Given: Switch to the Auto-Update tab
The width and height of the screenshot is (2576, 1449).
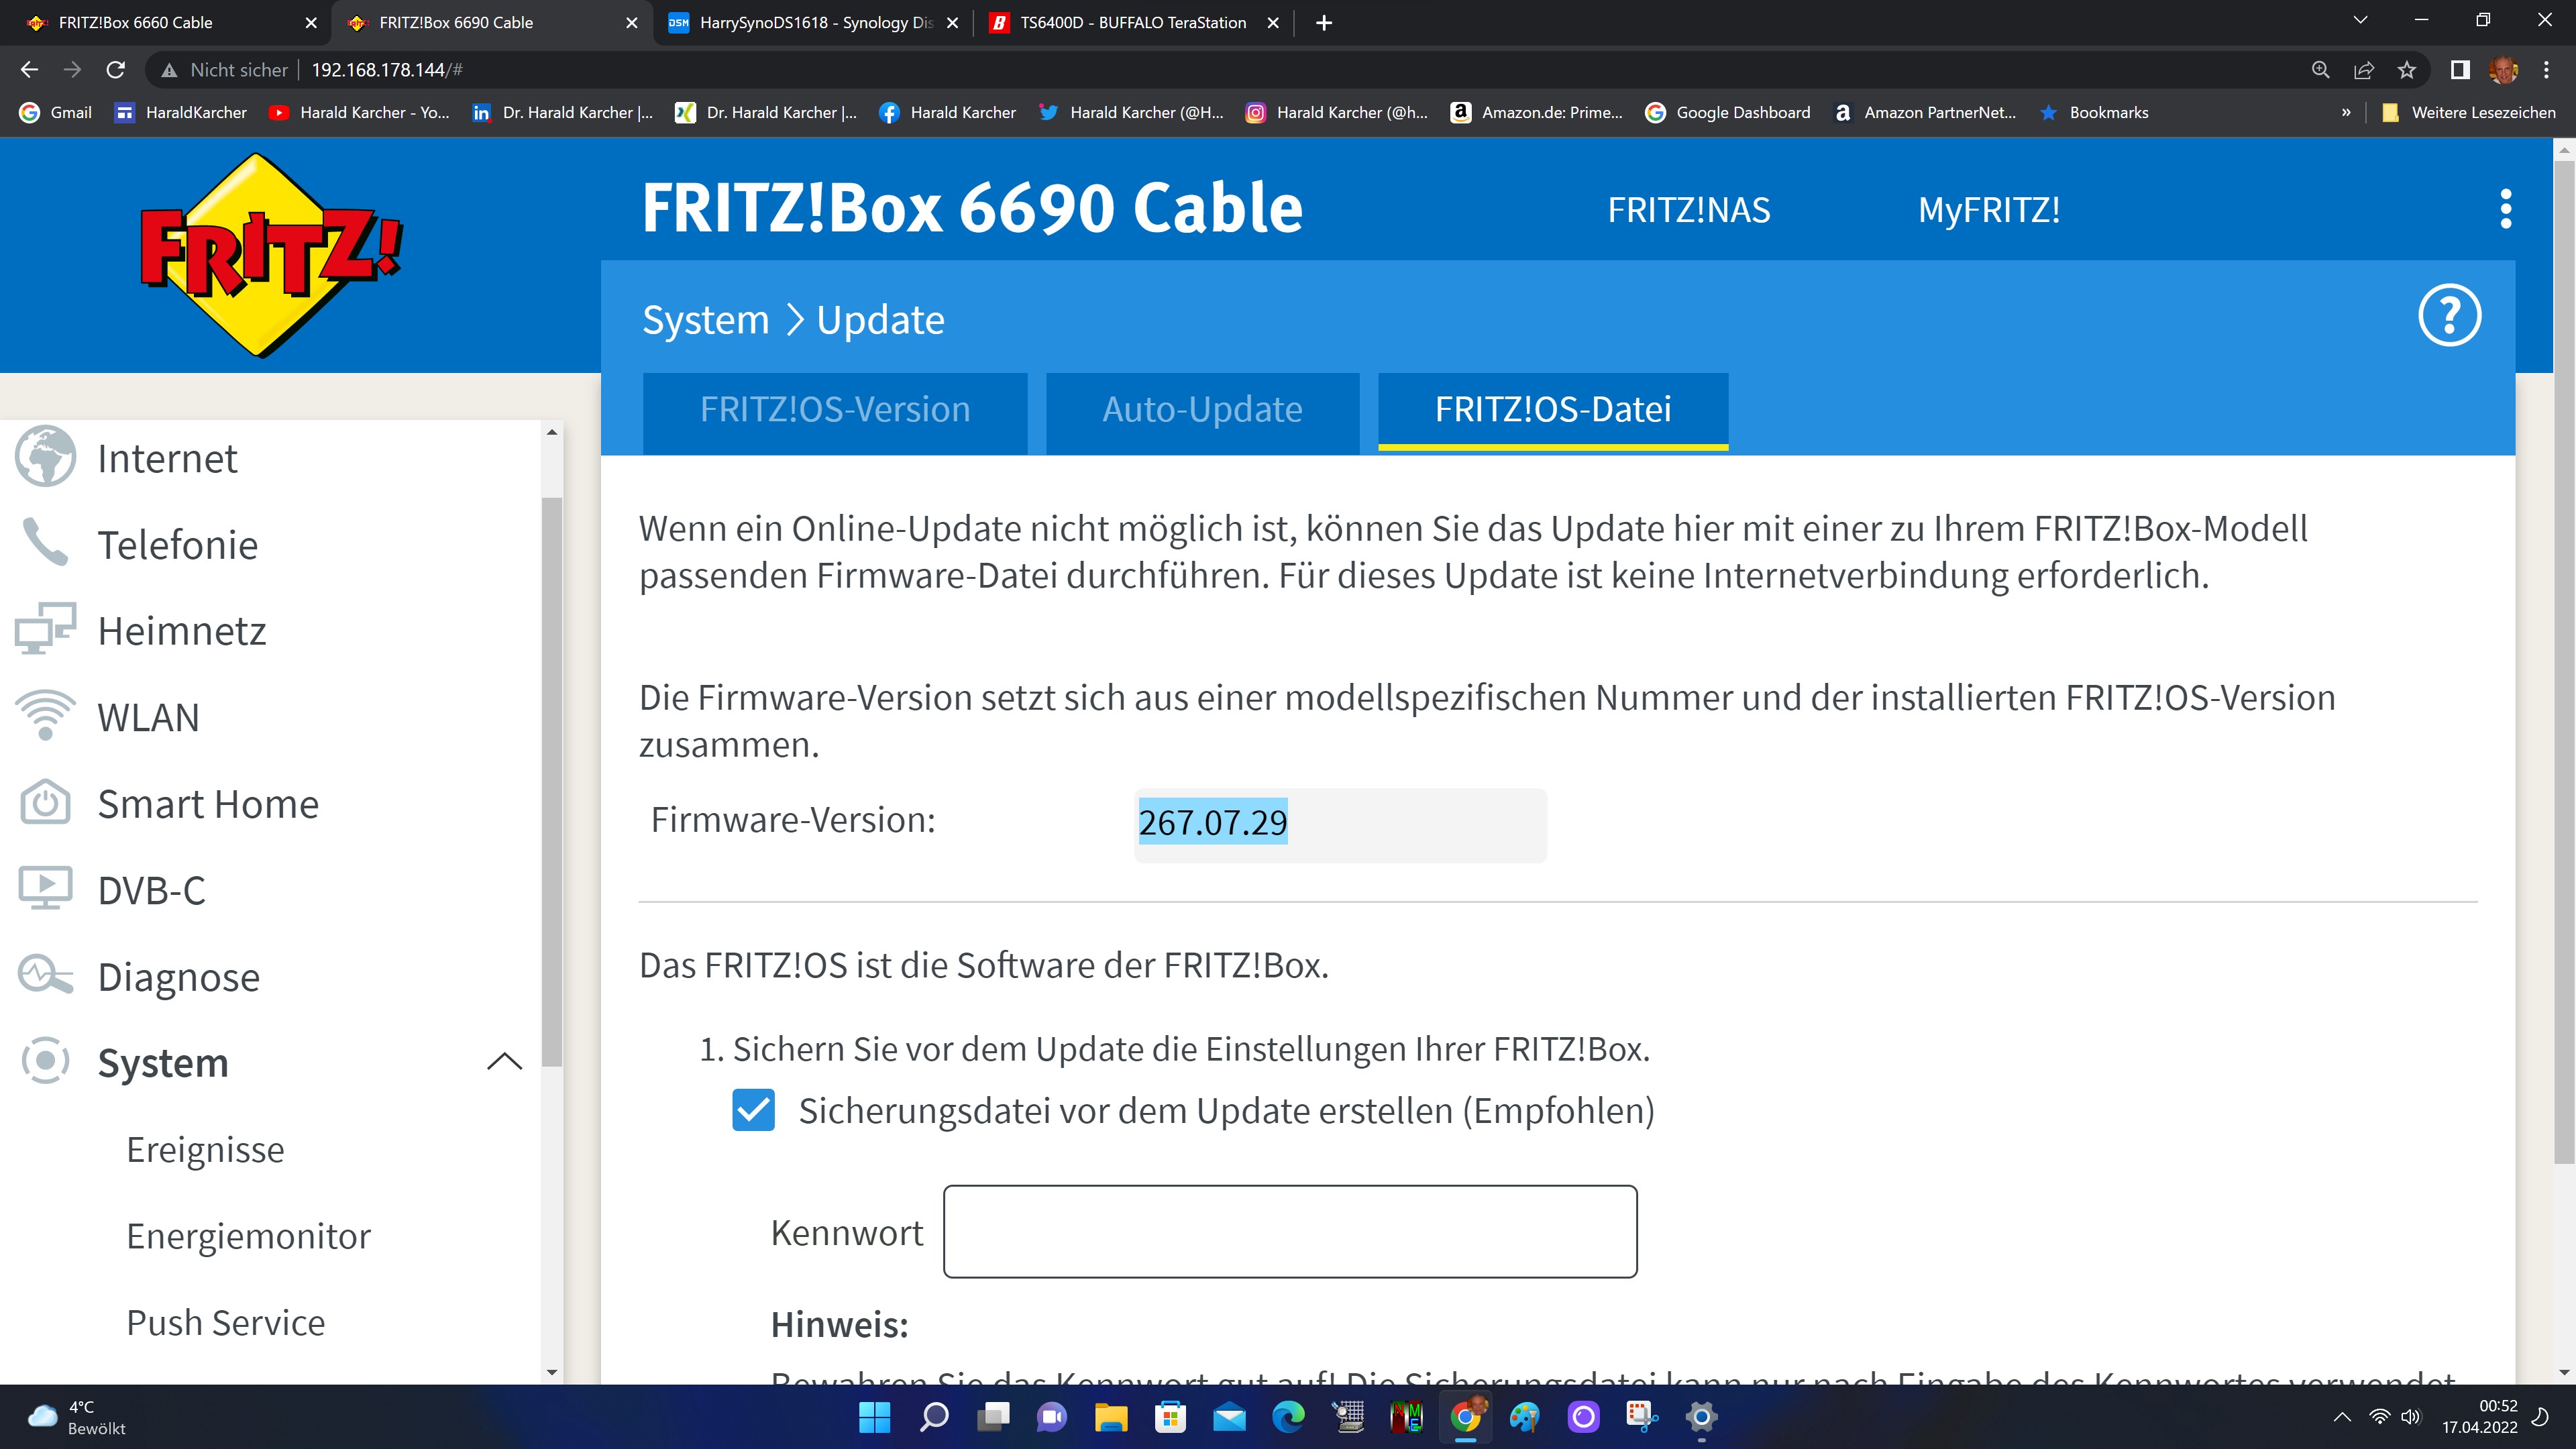Looking at the screenshot, I should coord(1202,410).
